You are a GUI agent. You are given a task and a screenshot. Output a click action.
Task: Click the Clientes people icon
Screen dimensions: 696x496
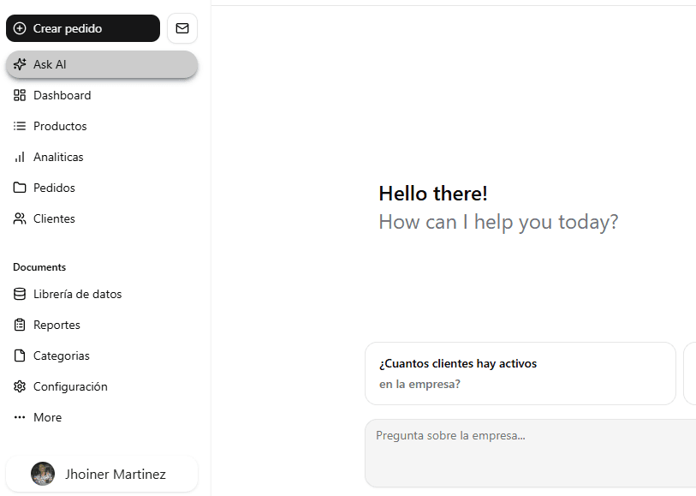20,218
